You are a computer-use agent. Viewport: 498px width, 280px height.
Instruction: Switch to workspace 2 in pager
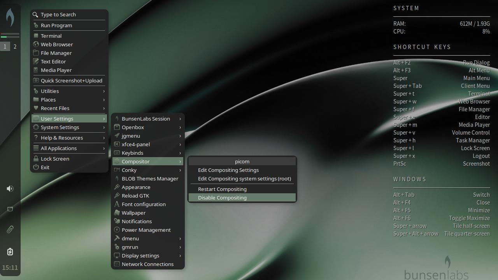click(x=15, y=47)
